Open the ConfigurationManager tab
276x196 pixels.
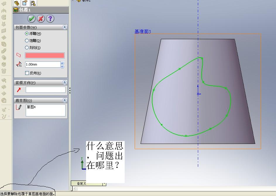(x=33, y=3)
